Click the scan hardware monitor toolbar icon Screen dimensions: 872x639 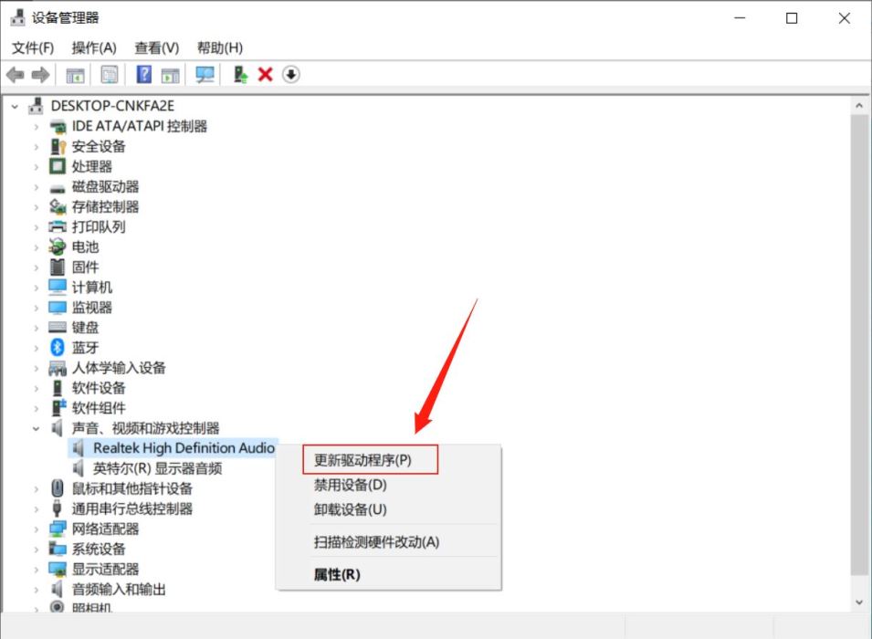205,75
